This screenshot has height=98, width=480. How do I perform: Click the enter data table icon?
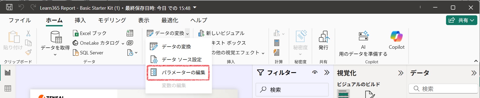tap(130, 33)
